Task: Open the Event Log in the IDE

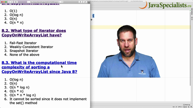Action: (x=186, y=105)
